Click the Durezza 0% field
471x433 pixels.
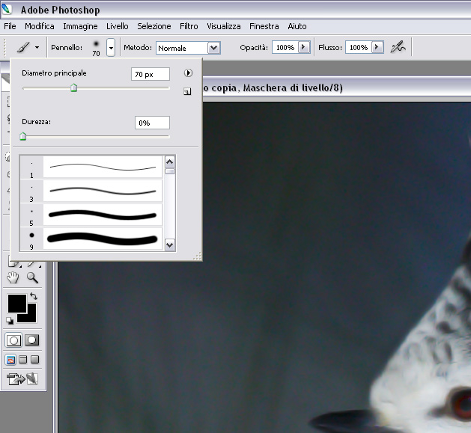click(x=152, y=123)
